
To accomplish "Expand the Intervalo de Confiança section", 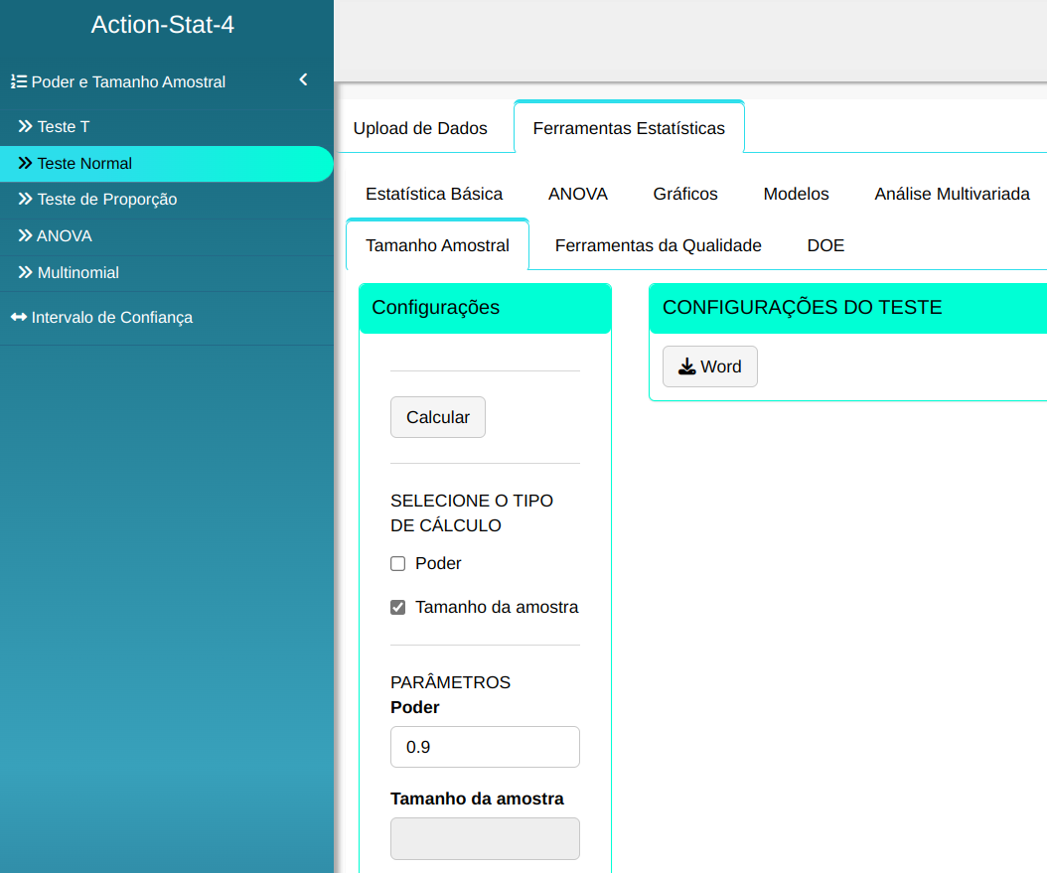I will click(111, 318).
